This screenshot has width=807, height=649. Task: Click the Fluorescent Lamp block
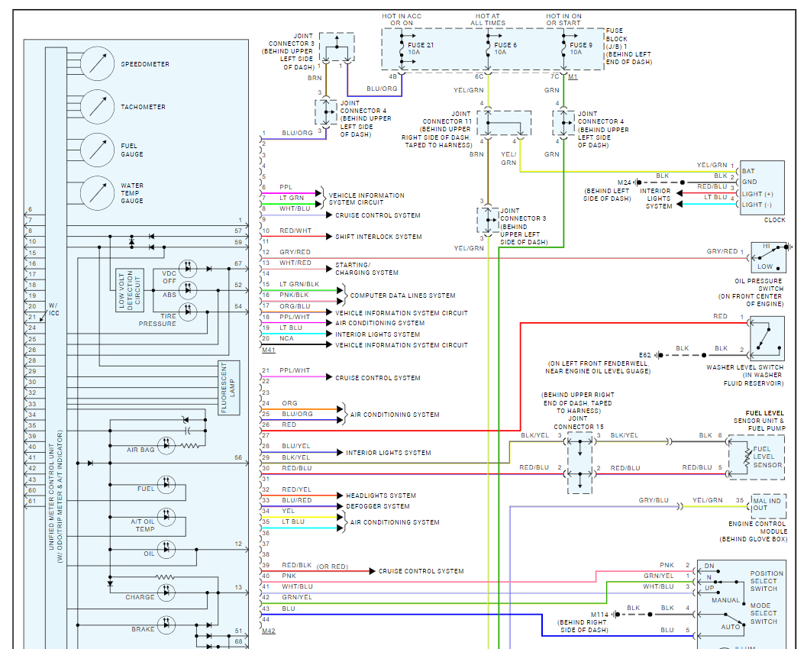[x=229, y=388]
